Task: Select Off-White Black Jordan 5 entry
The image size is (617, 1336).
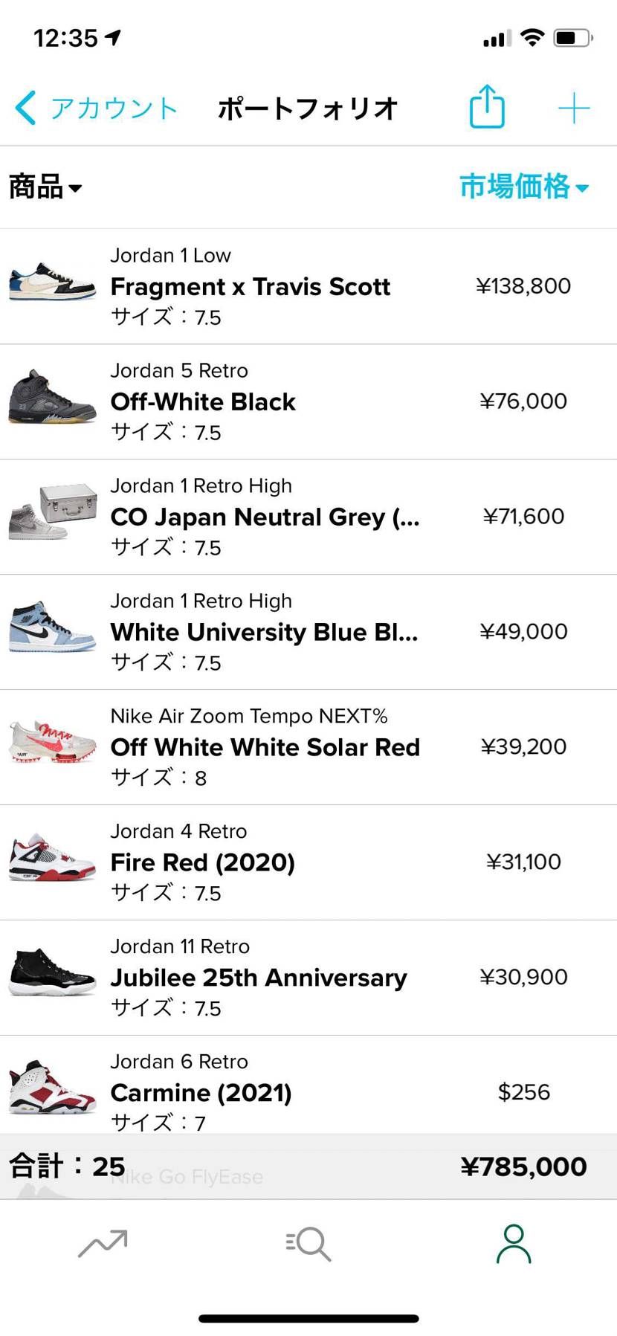Action: [x=203, y=402]
